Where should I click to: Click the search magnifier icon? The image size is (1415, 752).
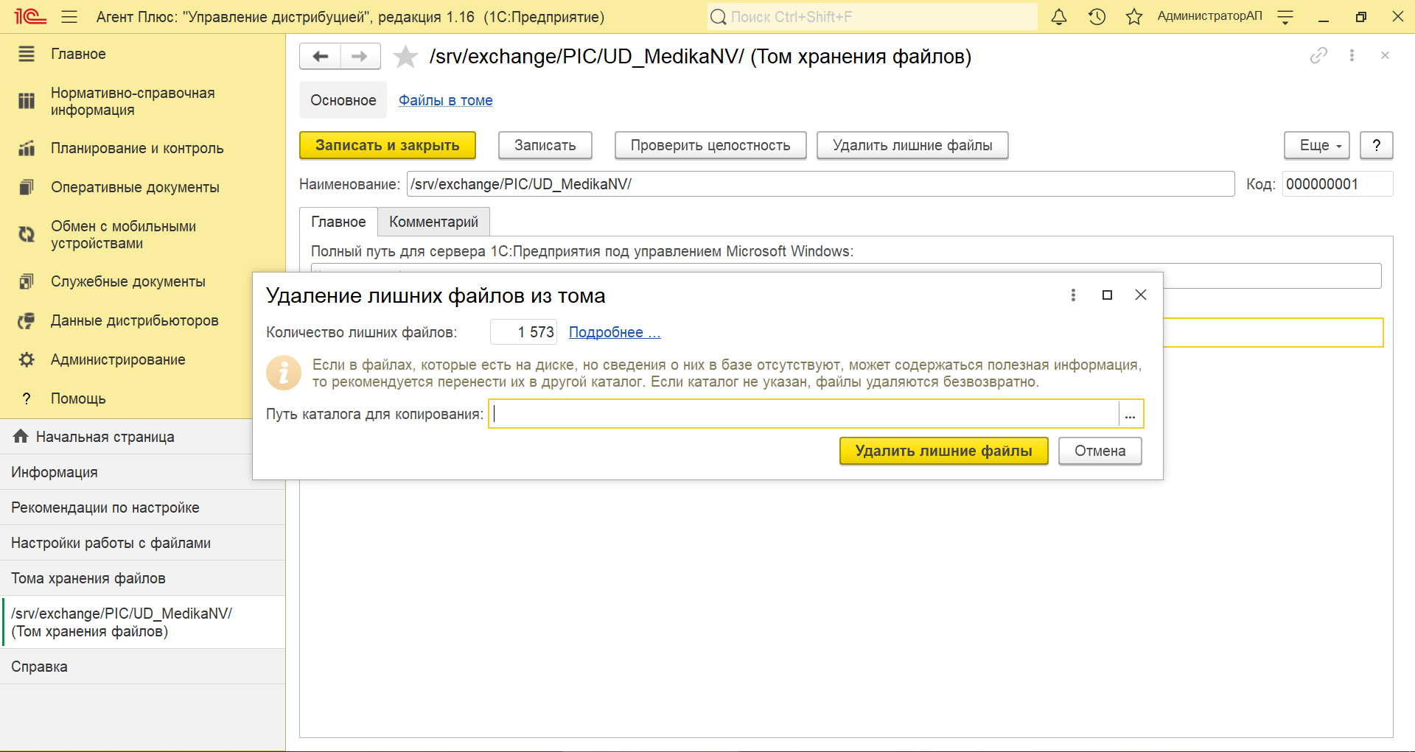(718, 16)
